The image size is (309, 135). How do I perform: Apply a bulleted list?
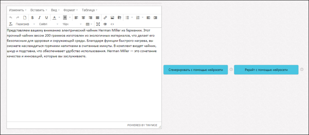pos(127,18)
